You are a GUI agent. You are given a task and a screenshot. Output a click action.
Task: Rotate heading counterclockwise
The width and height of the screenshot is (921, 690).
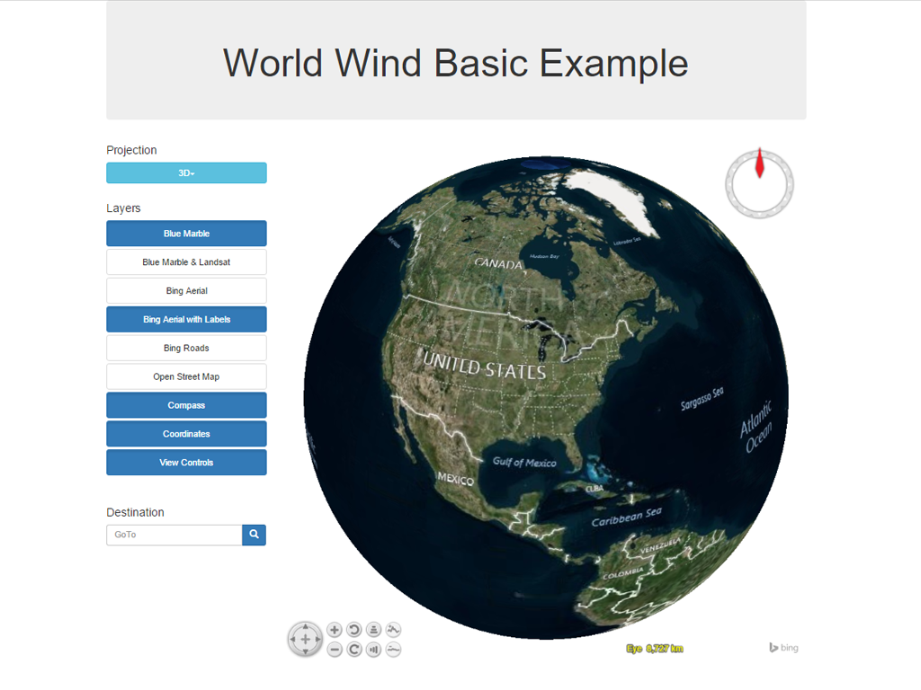(x=354, y=630)
